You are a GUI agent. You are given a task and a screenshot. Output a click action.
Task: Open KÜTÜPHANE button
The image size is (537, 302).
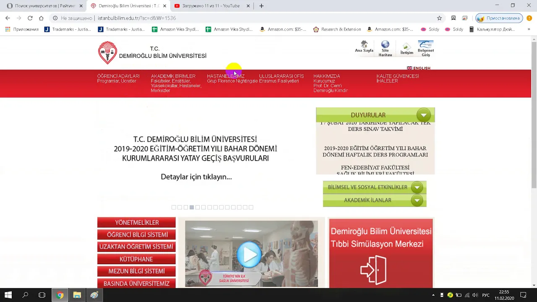(x=136, y=259)
